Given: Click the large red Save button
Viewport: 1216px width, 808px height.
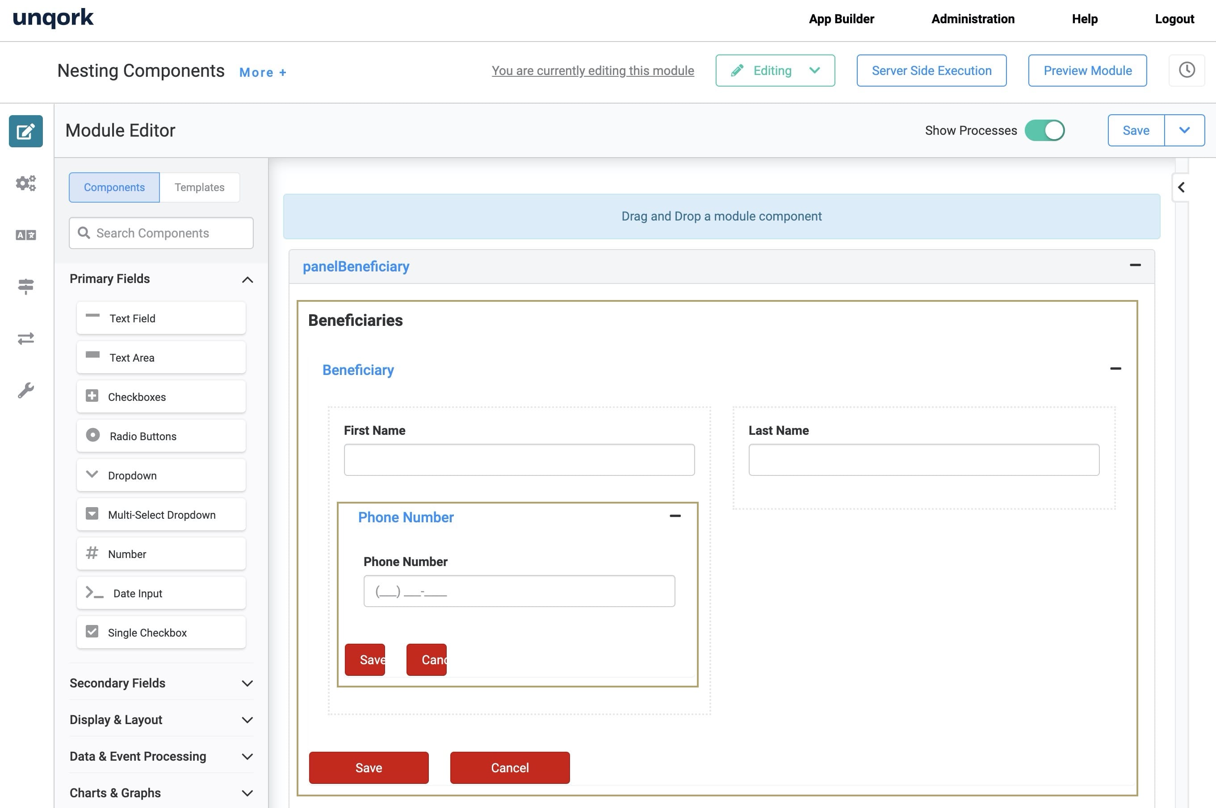Looking at the screenshot, I should click(x=369, y=768).
